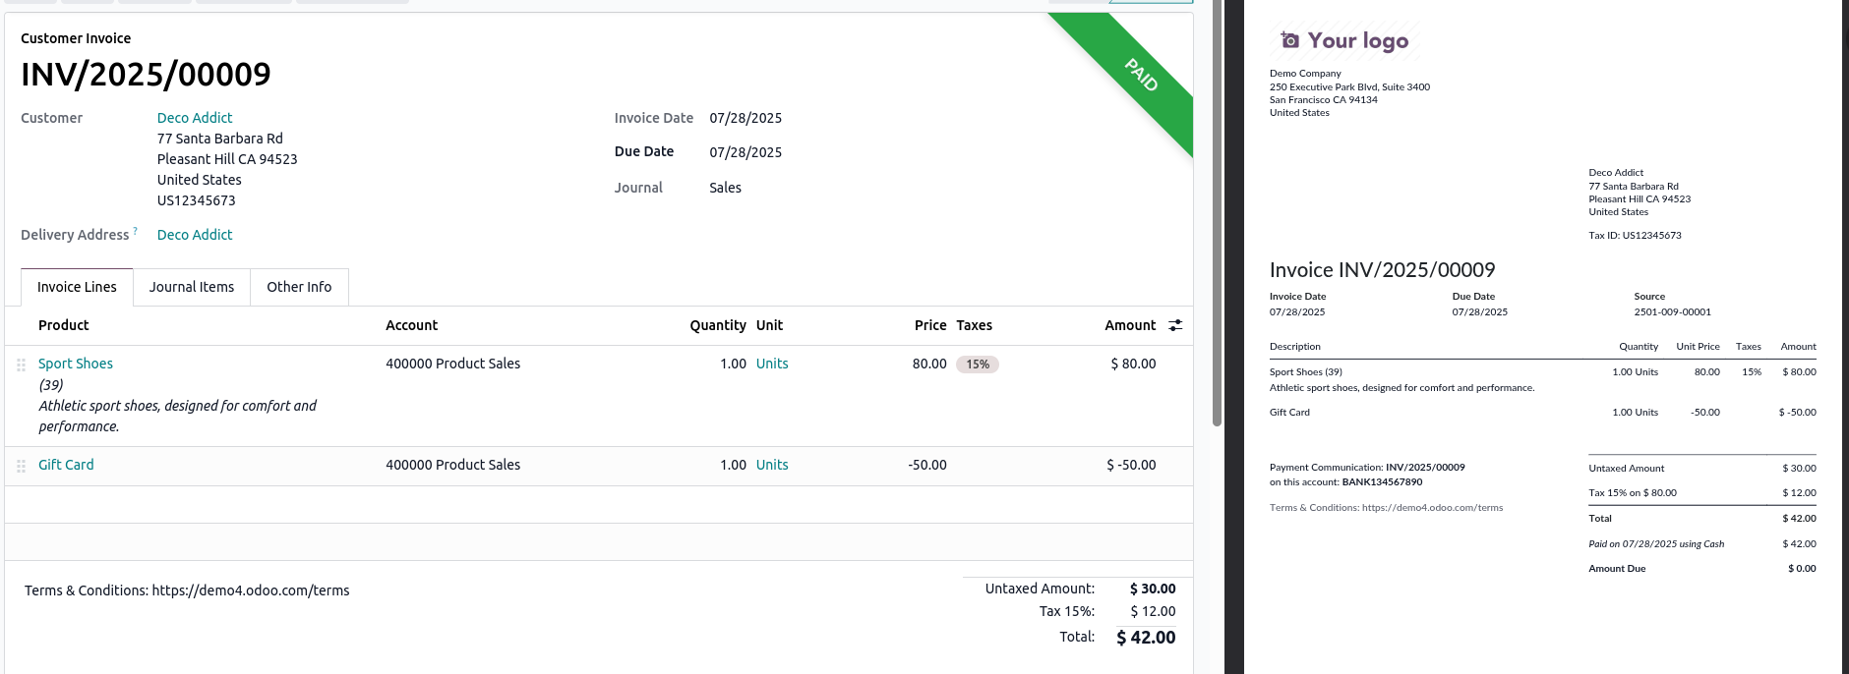The height and width of the screenshot is (674, 1849).
Task: Click Units link on Gift Card line
Action: (x=772, y=465)
